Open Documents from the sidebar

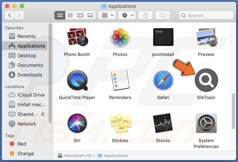coord(25,65)
